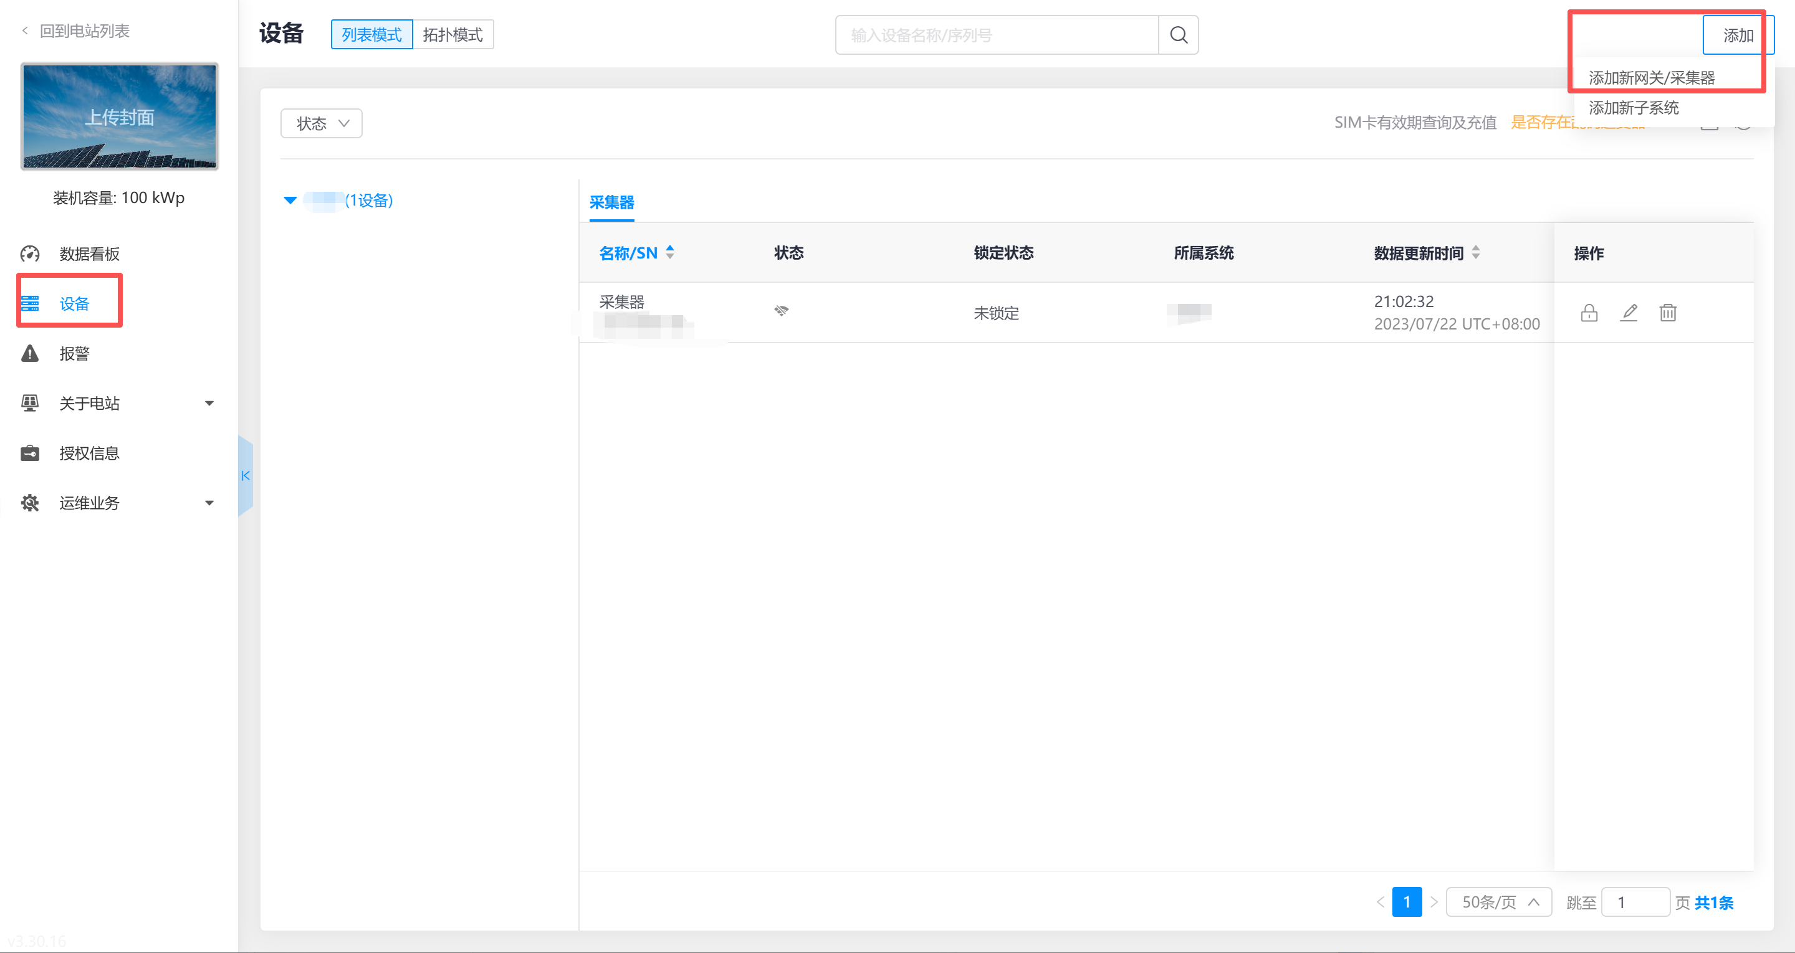Click the 添加 button
The image size is (1795, 953).
(x=1737, y=36)
